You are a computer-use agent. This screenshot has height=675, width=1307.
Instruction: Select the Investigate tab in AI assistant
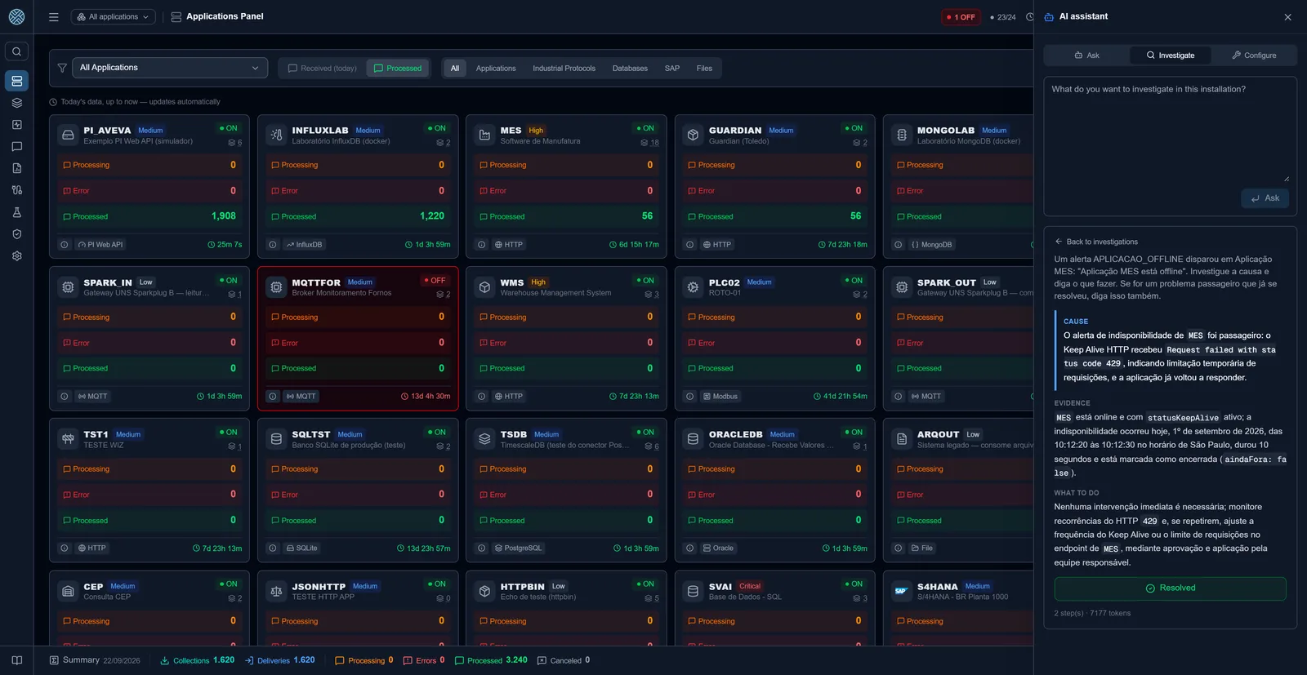[1171, 56]
